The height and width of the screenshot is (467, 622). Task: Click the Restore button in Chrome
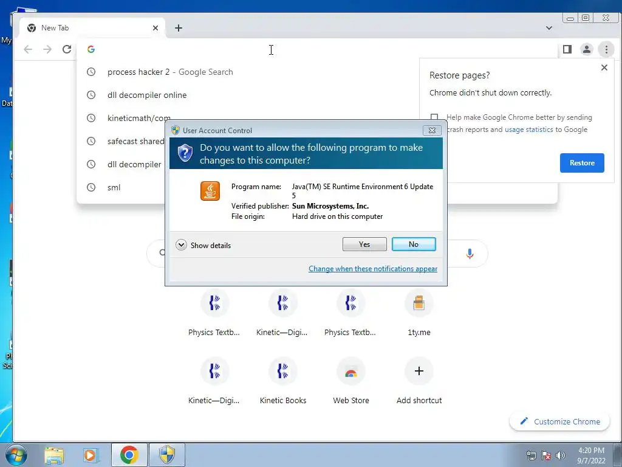point(582,163)
